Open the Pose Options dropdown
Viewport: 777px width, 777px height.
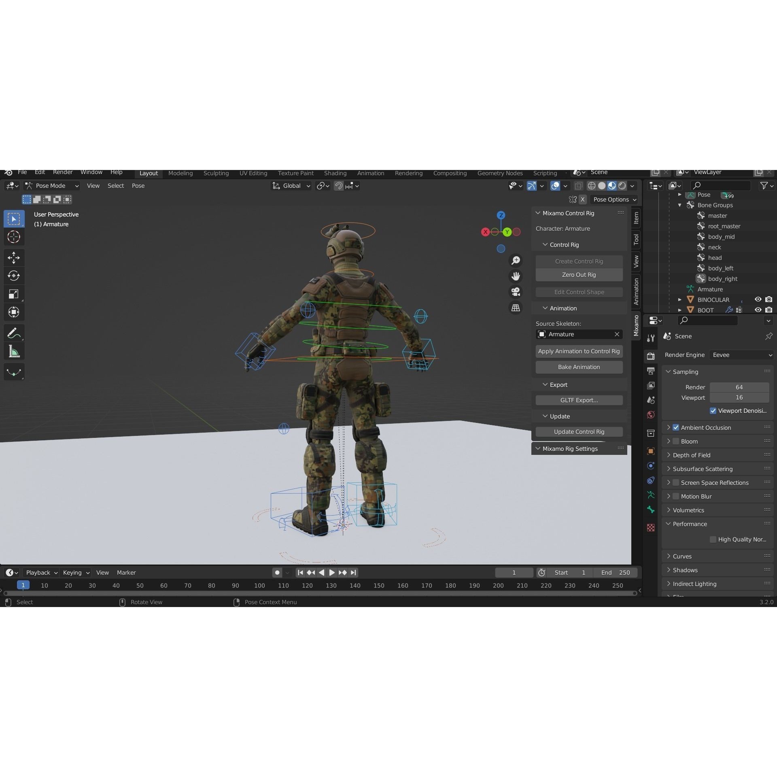pos(614,200)
